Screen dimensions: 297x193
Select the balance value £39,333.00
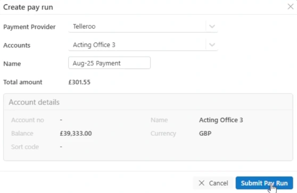pos(76,134)
